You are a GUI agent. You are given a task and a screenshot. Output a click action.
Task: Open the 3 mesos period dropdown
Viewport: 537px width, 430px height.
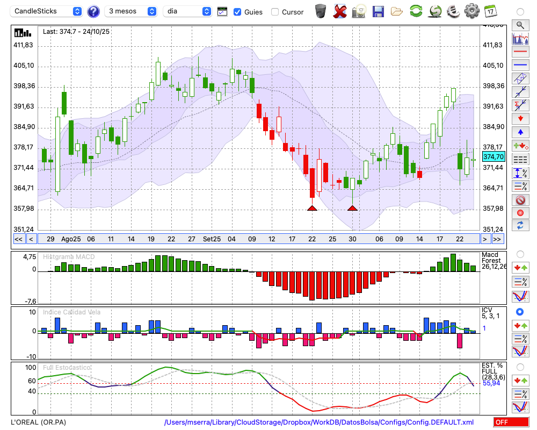pos(131,11)
